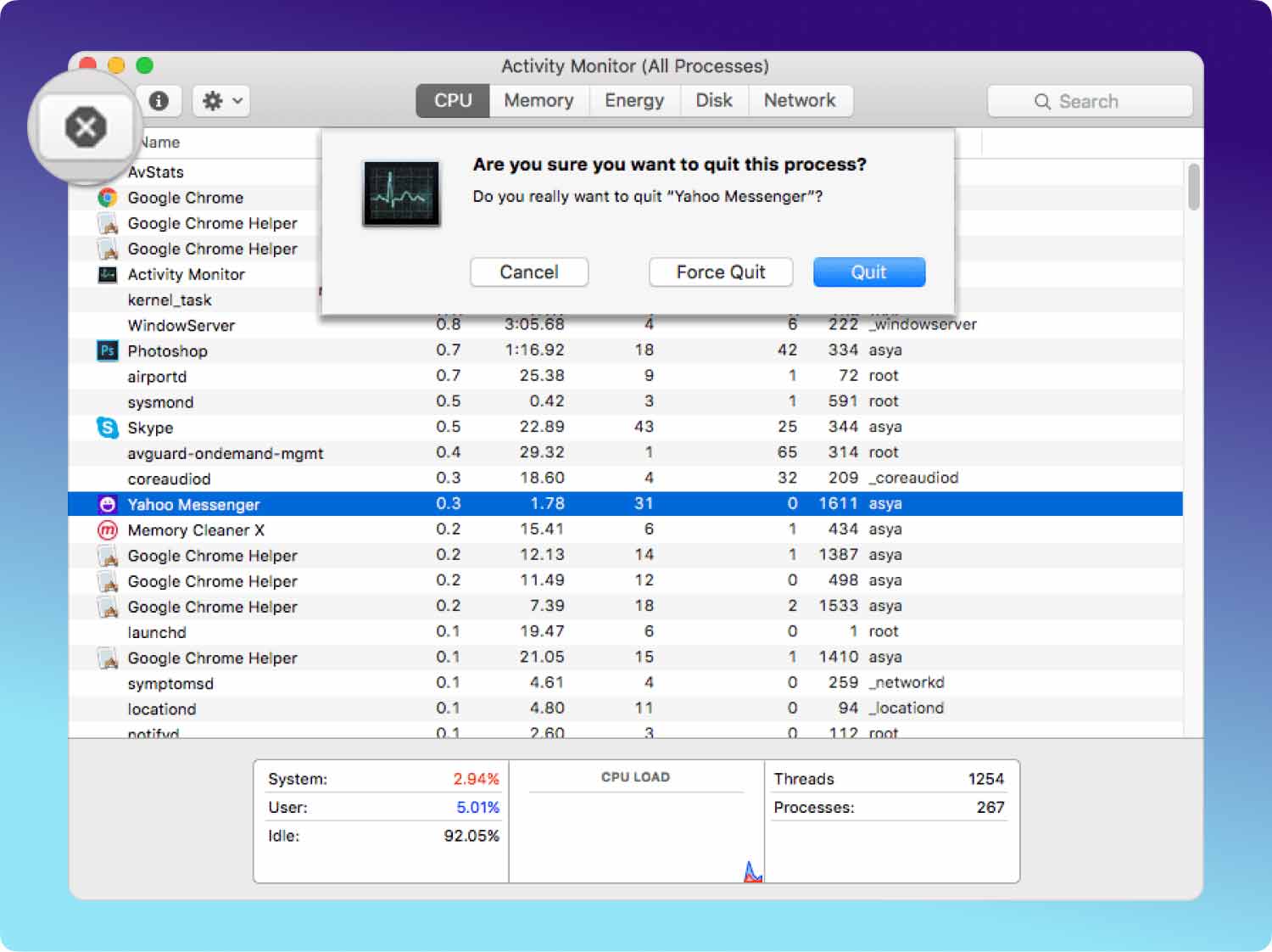
Task: Click the Idle 92.05% value
Action: [x=471, y=836]
